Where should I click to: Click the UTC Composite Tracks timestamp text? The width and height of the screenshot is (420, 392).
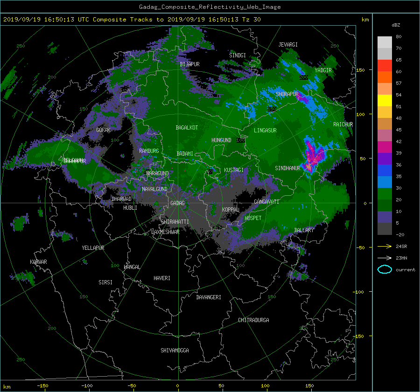pos(132,20)
